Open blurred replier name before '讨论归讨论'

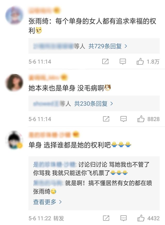55,165
